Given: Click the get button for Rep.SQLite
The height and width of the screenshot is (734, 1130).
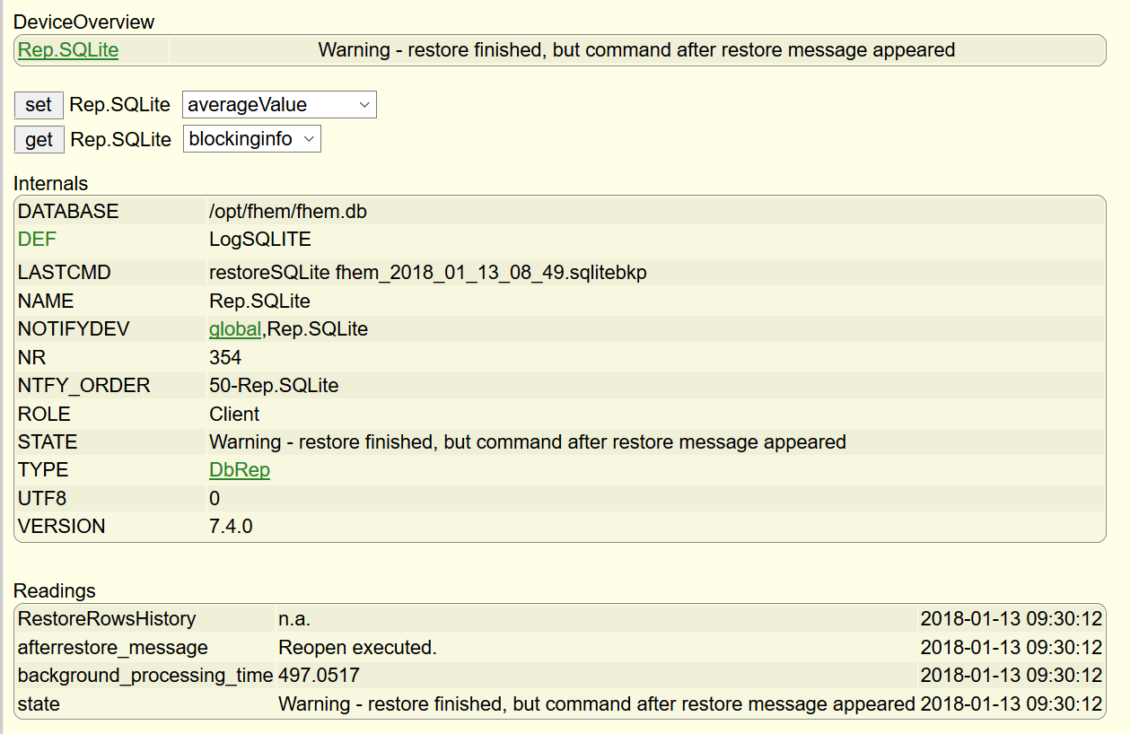Looking at the screenshot, I should [39, 139].
